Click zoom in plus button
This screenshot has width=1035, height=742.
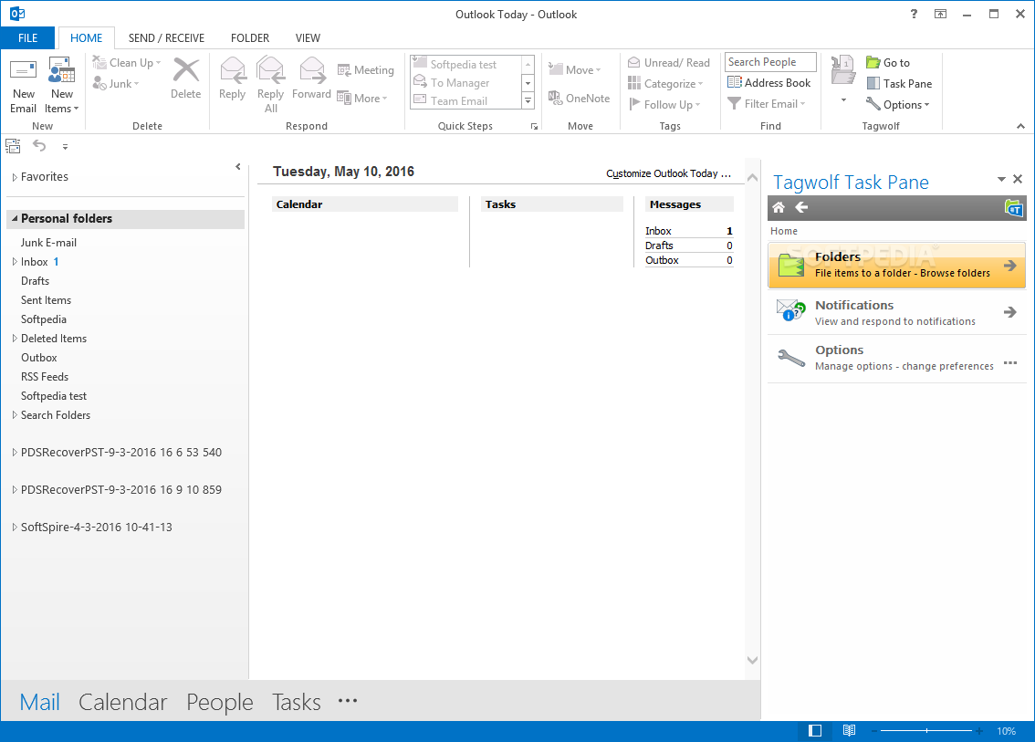(x=979, y=731)
